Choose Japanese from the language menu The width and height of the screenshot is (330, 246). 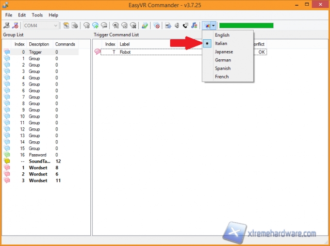tap(224, 52)
